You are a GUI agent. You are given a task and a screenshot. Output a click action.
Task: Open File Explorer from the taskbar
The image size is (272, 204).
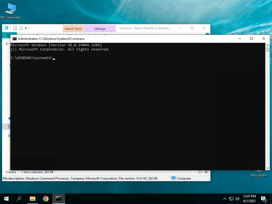[x=32, y=199]
